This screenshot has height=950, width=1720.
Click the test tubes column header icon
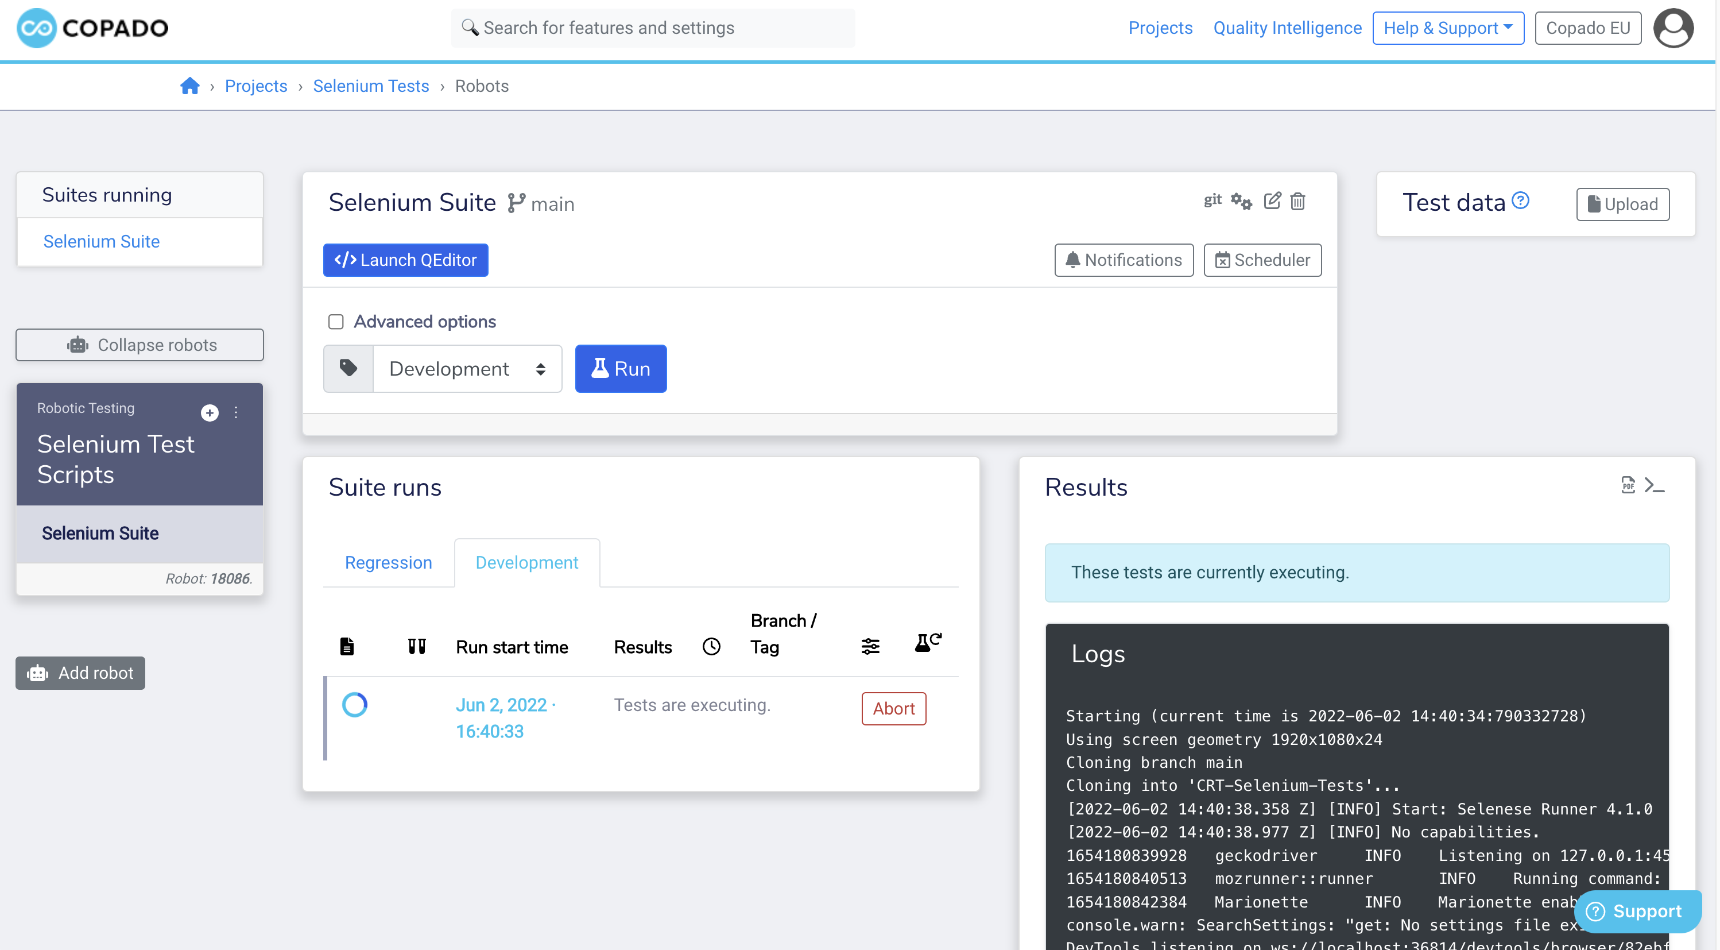click(x=417, y=647)
